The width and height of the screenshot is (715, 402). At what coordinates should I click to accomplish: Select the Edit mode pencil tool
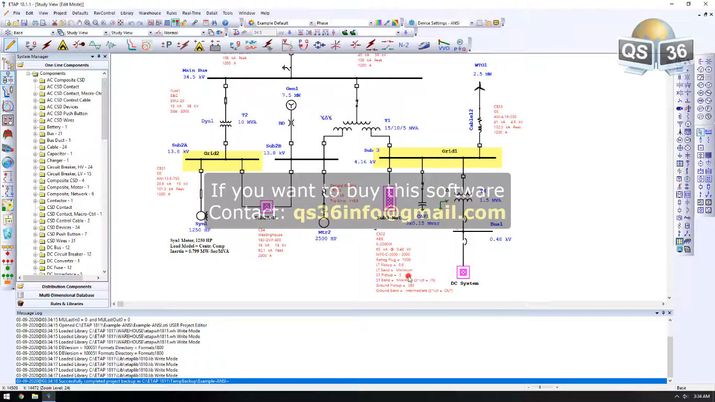[10, 45]
